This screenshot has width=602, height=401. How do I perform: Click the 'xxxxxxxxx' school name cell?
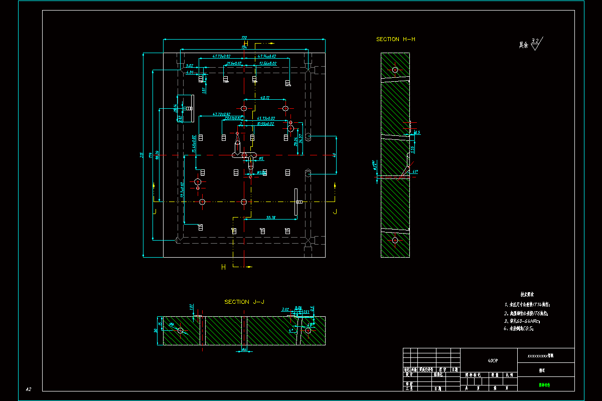[546, 355]
